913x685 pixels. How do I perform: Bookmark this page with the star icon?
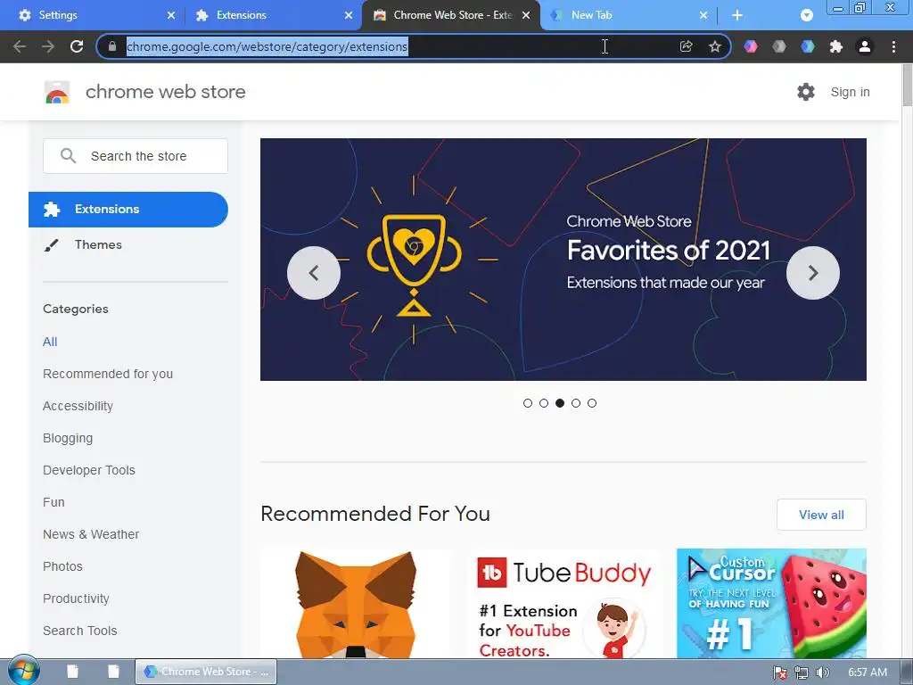(x=715, y=46)
